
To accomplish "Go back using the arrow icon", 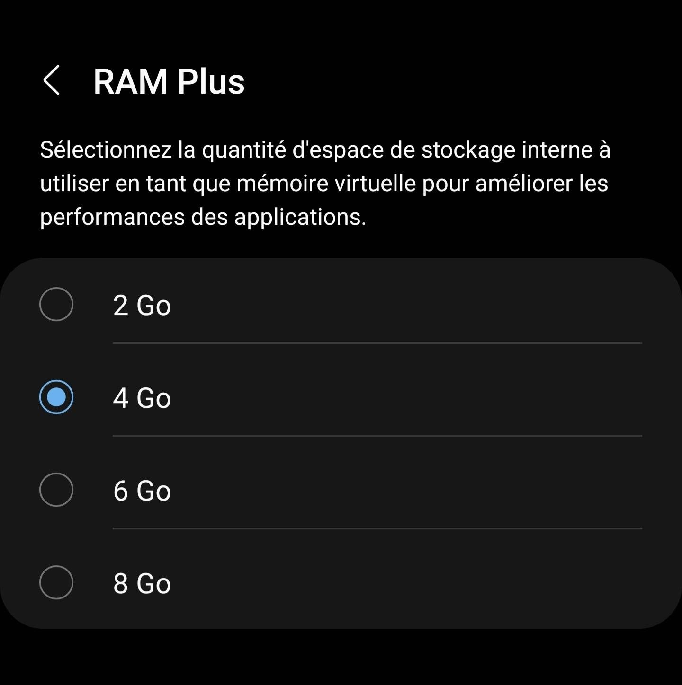I will pyautogui.click(x=52, y=80).
